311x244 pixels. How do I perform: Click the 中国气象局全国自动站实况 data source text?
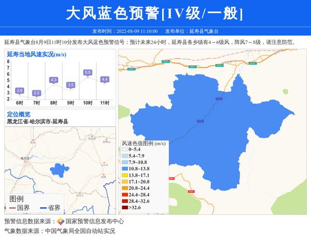pyautogui.click(x=80, y=231)
